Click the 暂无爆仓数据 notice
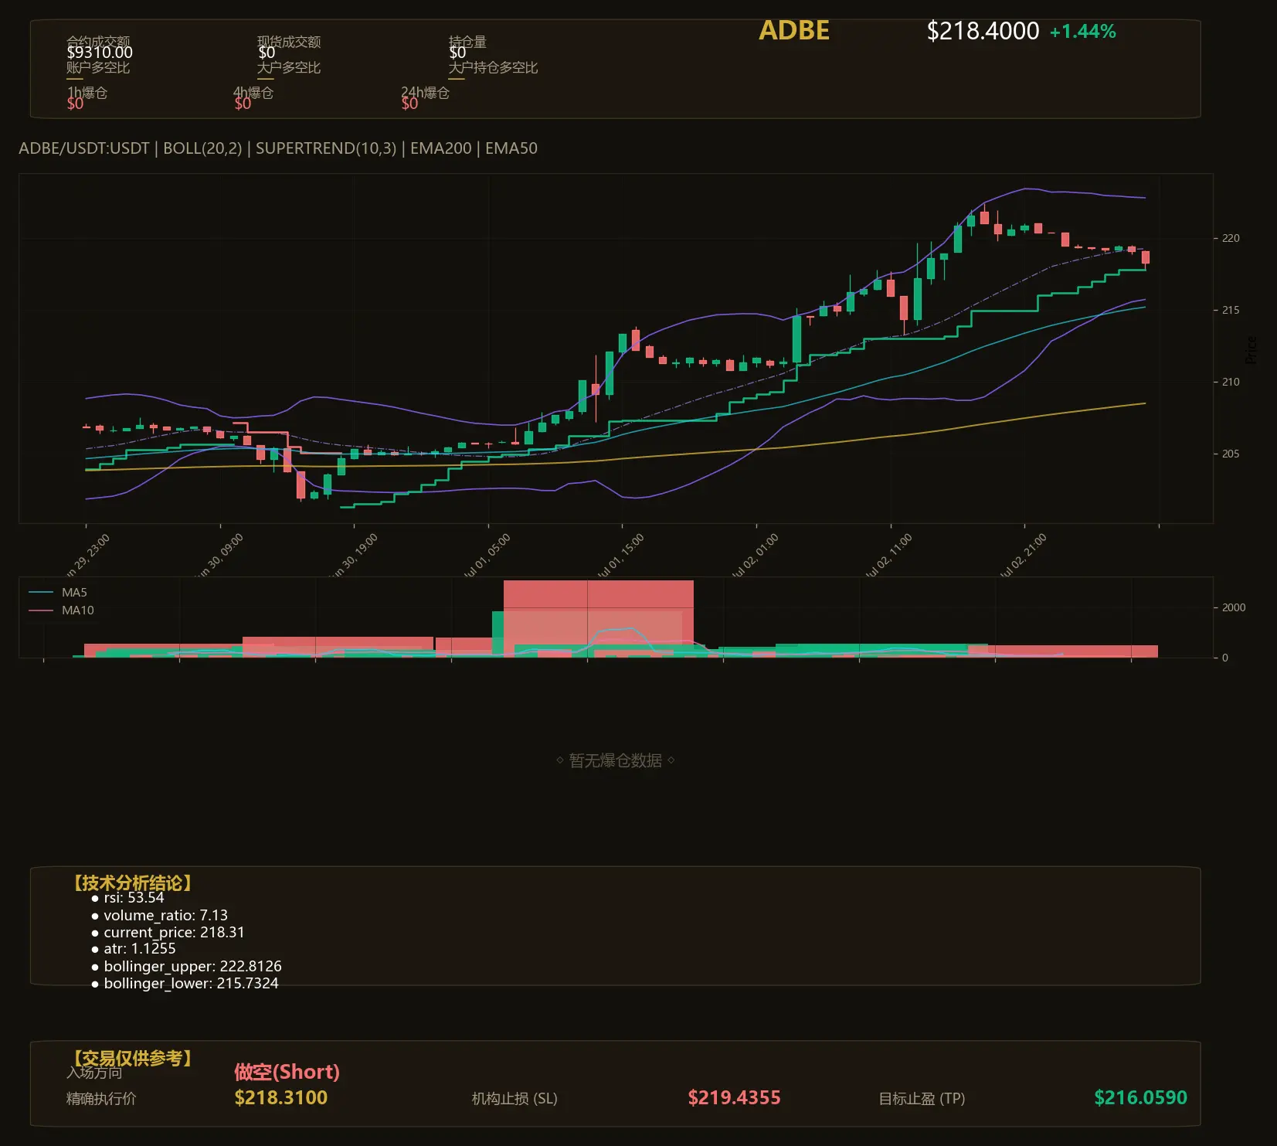Viewport: 1277px width, 1146px height. coord(616,760)
